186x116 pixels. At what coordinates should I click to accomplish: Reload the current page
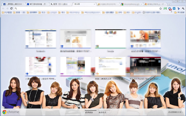coord(11,8)
